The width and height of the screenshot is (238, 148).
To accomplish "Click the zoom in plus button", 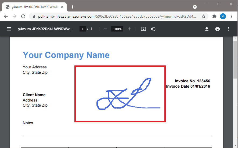I will coord(129,29).
